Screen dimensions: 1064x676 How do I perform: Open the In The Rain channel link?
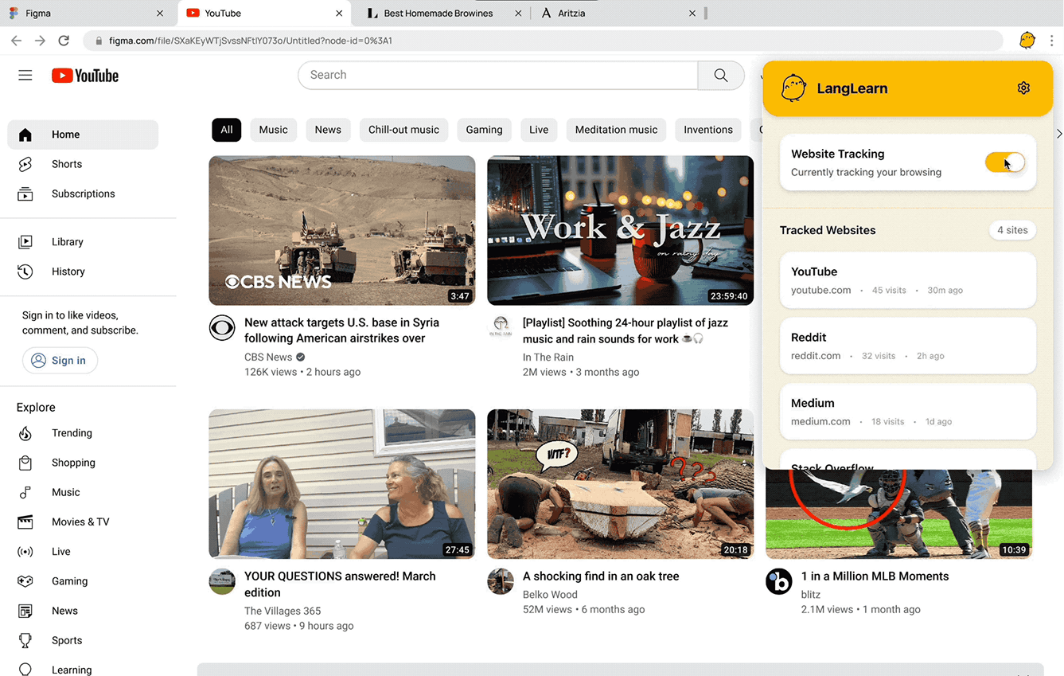click(x=548, y=357)
